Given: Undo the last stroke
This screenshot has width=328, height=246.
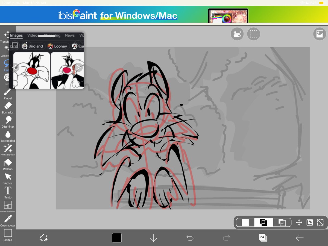Looking at the screenshot, I should 190,238.
